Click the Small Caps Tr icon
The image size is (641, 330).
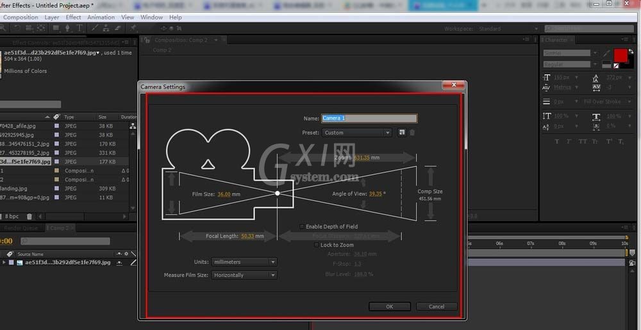point(595,142)
